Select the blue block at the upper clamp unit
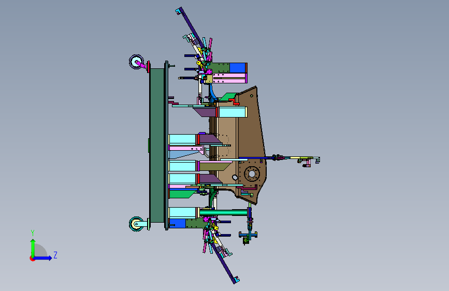Screen dimensions: 449x291 pyautogui.click(x=237, y=68)
